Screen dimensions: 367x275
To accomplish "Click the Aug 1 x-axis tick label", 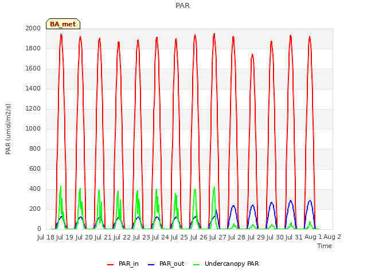I will (x=313, y=237).
